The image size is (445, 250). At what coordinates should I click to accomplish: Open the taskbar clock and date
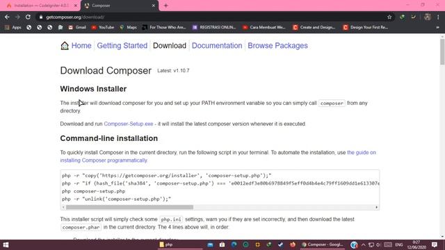416,244
